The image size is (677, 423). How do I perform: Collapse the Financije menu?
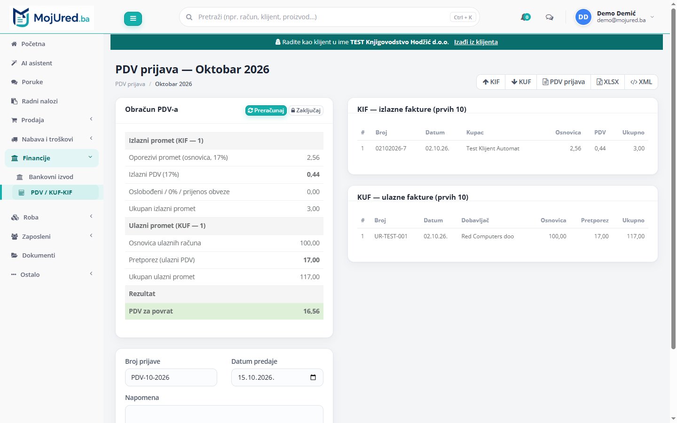[x=52, y=158]
